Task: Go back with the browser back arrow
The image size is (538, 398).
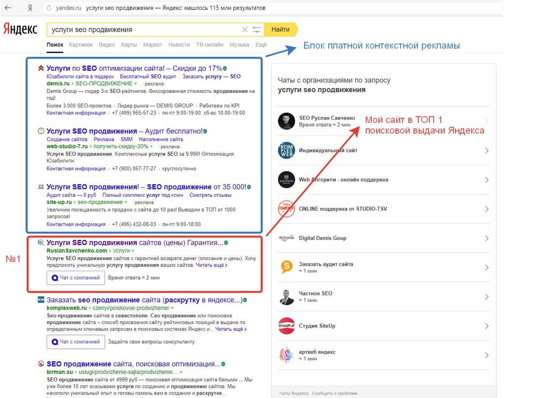Action: click(x=8, y=8)
